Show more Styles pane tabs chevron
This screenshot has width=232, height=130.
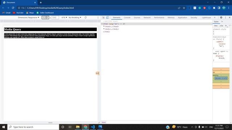point(222,22)
